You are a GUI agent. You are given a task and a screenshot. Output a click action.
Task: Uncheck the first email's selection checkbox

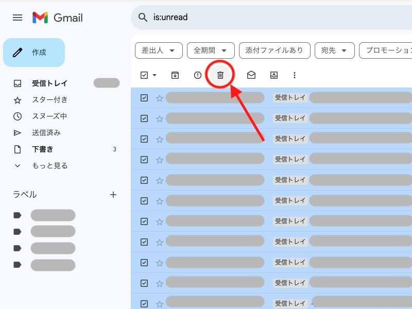coord(144,97)
